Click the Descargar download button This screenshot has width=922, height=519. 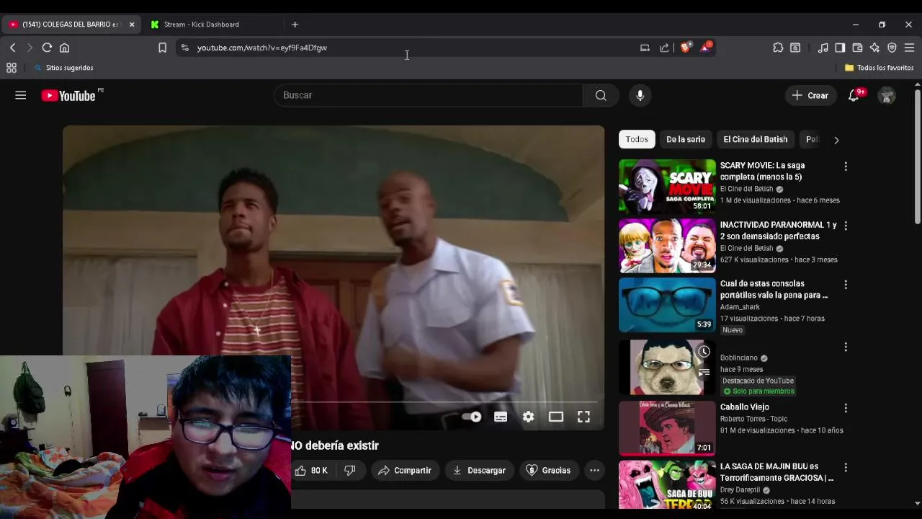[x=480, y=470]
